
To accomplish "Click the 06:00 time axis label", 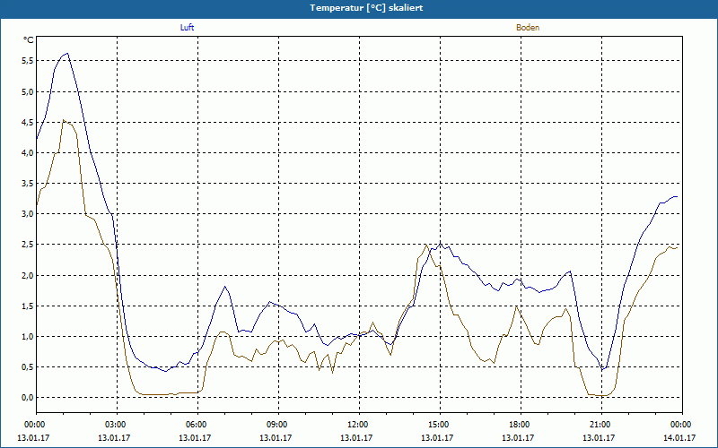I will click(x=197, y=425).
